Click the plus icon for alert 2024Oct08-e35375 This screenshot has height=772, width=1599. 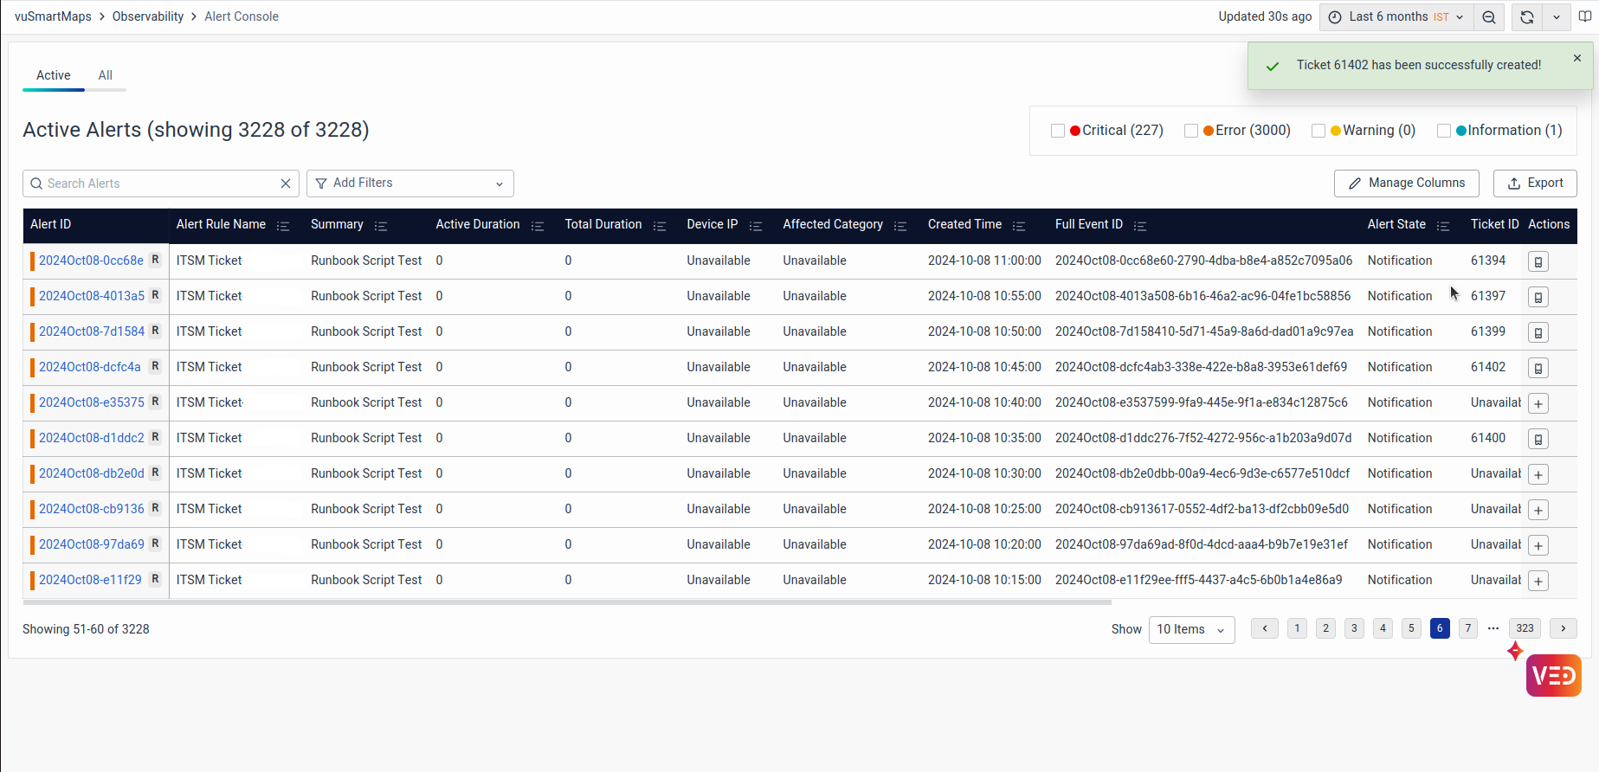pyautogui.click(x=1538, y=403)
